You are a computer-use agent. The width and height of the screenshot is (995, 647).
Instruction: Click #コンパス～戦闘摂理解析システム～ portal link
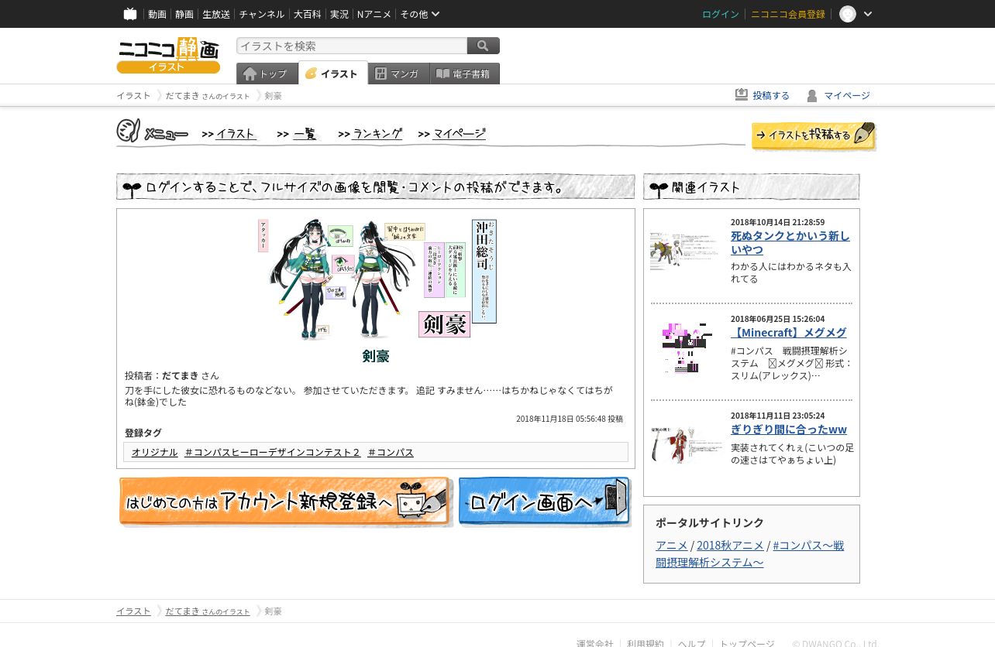(750, 553)
